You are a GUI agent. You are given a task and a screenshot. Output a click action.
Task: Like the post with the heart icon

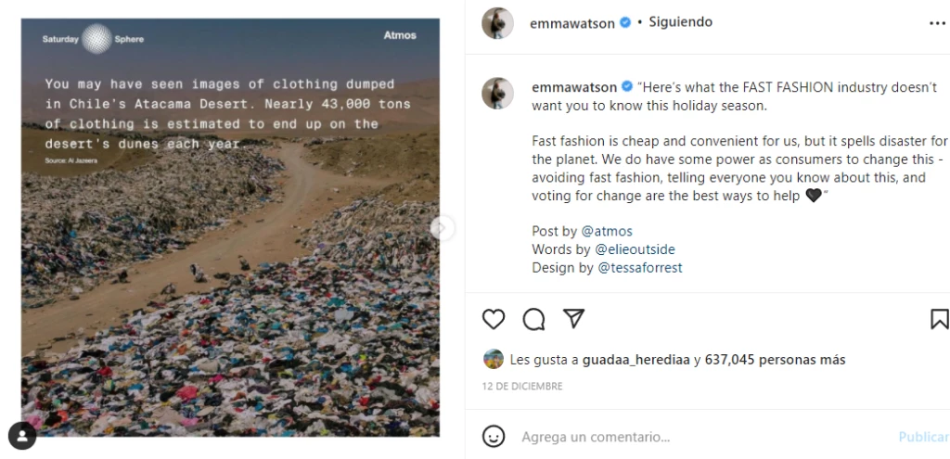tap(494, 320)
